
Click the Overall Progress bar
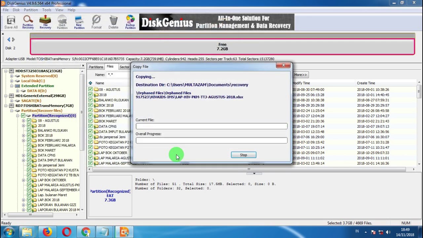(211, 140)
